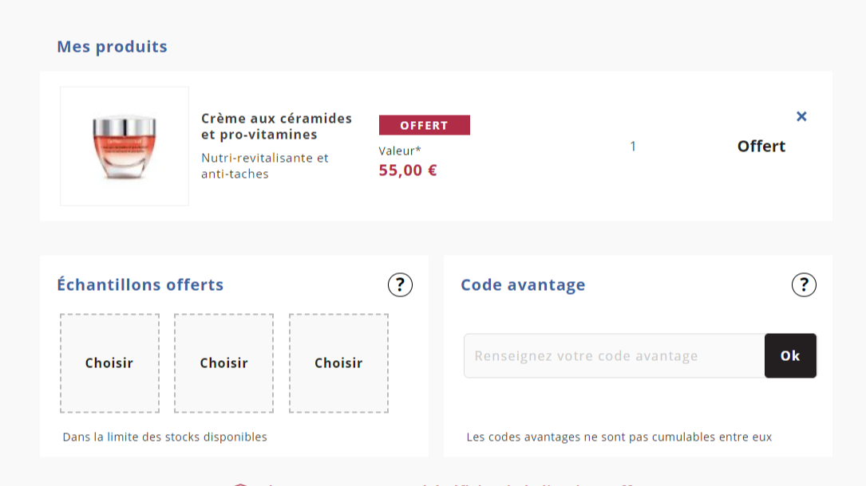The height and width of the screenshot is (486, 866).
Task: Click the Code avantage section heading
Action: 523,285
